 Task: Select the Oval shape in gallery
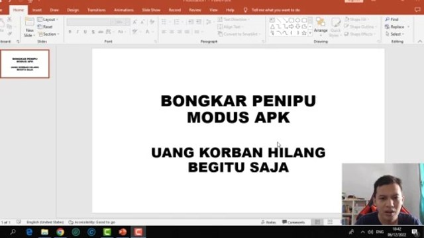point(297,20)
